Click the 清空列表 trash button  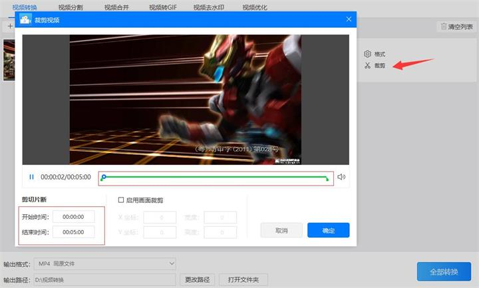pyautogui.click(x=456, y=27)
